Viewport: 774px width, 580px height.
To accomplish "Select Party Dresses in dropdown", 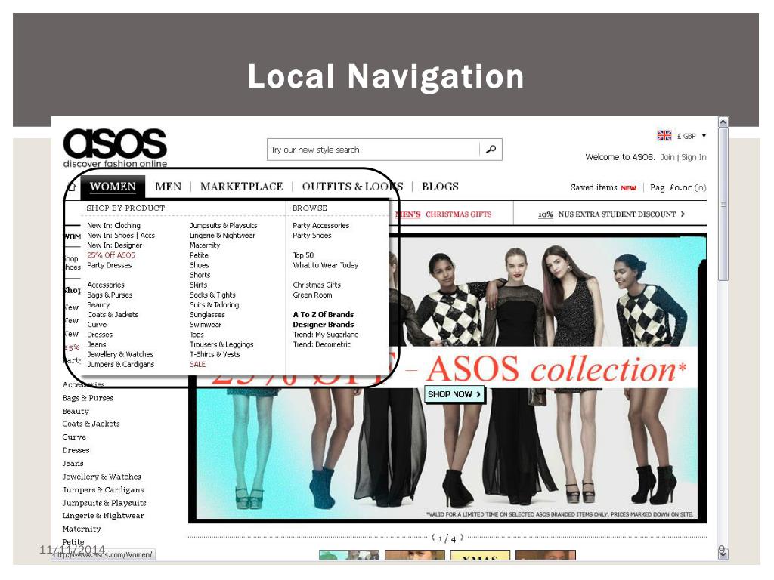I will [x=109, y=265].
